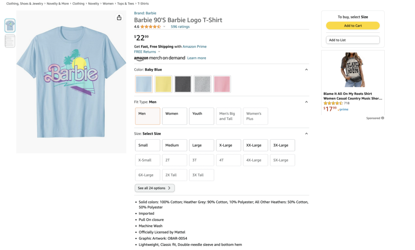Click the star rating icons
This screenshot has width=415, height=250.
click(x=150, y=27)
